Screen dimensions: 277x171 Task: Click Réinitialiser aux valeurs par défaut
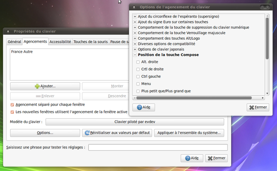coord(117,133)
